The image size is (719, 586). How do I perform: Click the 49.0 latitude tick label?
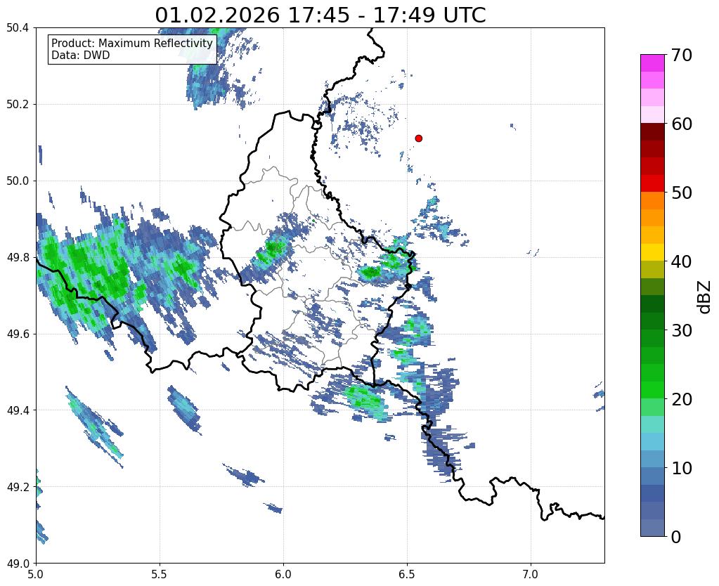18,563
